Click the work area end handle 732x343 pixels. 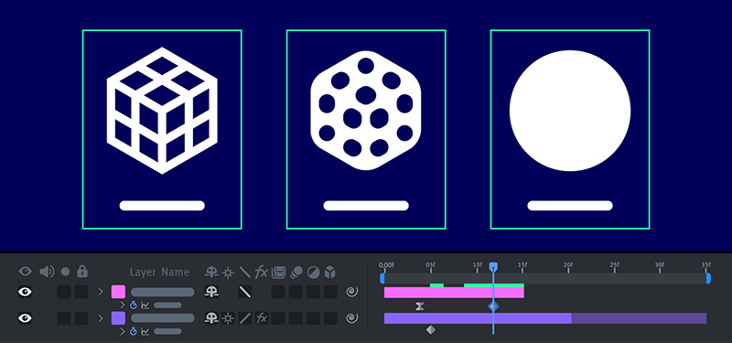(x=708, y=279)
